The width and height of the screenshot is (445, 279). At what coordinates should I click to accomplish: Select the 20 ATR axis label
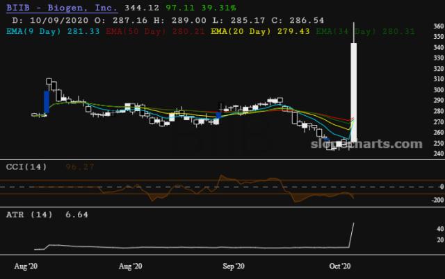pyautogui.click(x=440, y=240)
